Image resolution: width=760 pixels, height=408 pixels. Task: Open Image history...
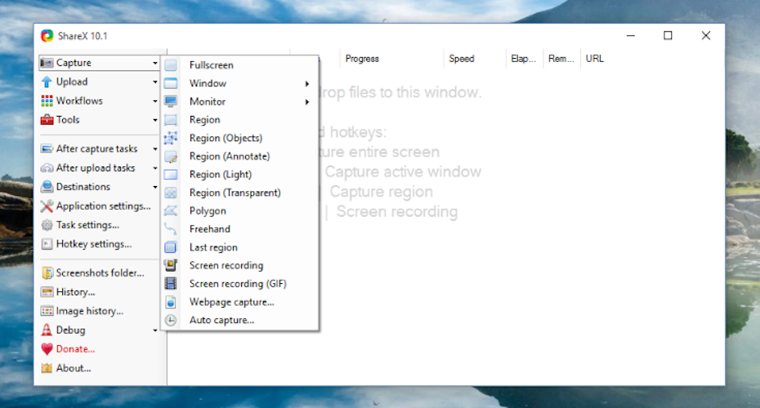click(x=90, y=311)
